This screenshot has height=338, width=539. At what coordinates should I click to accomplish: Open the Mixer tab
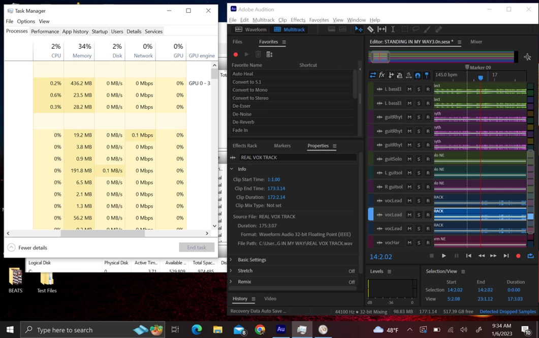pyautogui.click(x=476, y=42)
